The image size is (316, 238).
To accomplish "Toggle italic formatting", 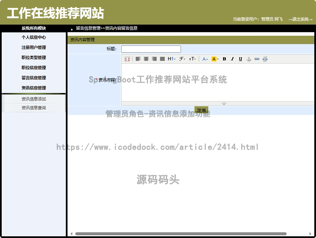I will [x=232, y=59].
